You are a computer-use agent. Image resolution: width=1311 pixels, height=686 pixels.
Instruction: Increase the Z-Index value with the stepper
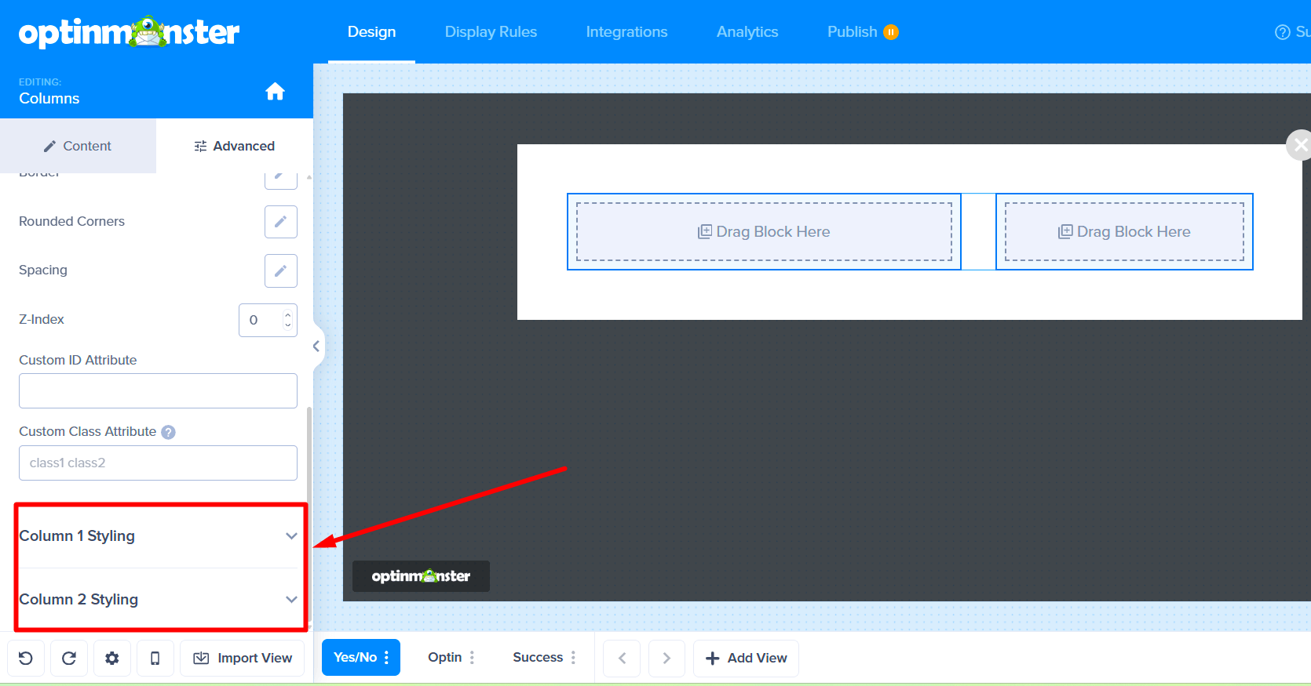[x=288, y=314]
